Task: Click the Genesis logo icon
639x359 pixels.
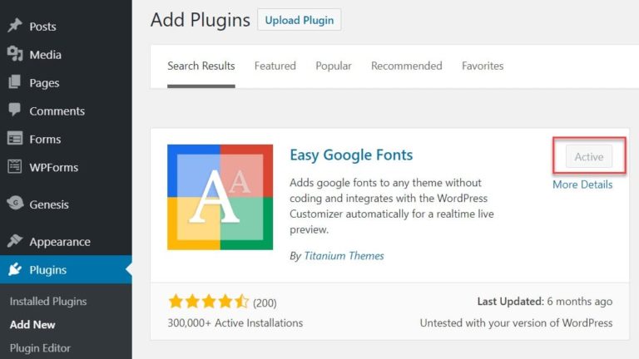Action: (x=15, y=203)
